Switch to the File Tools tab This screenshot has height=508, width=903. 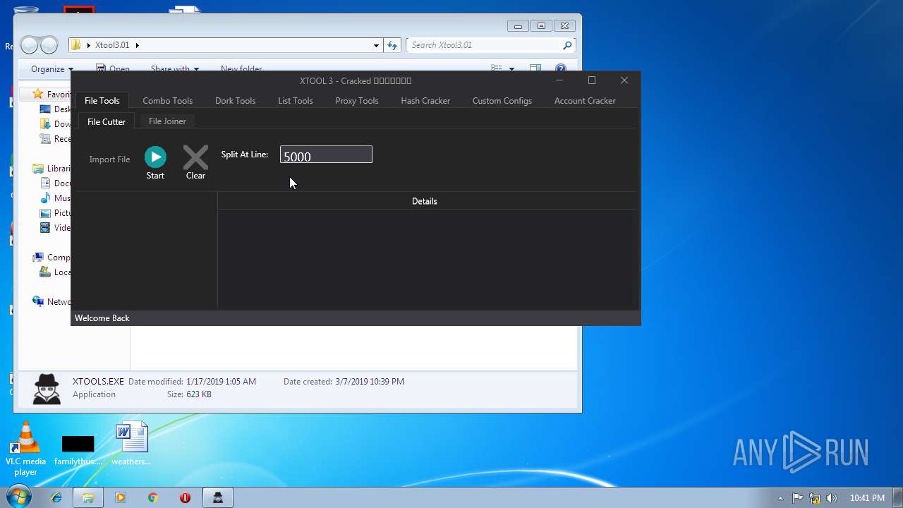(102, 100)
